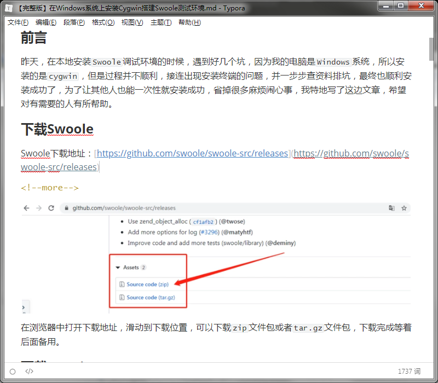Click the <!--more--> comment tag

50,188
